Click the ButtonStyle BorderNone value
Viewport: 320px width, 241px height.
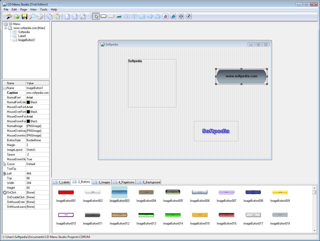point(37,140)
